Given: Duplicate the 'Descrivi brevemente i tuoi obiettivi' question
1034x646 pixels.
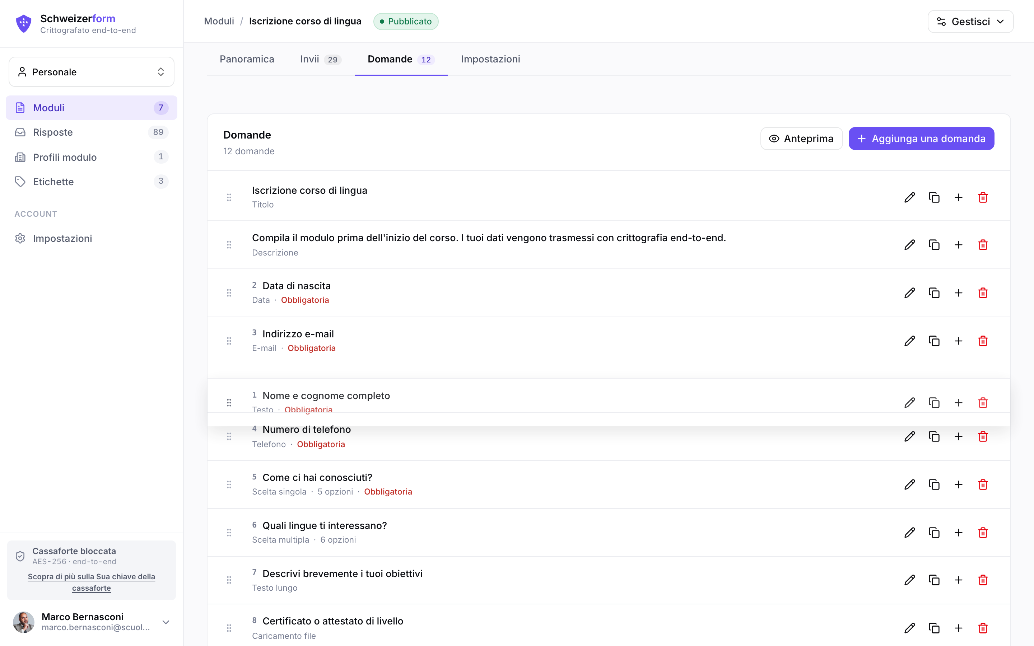Looking at the screenshot, I should point(934,580).
